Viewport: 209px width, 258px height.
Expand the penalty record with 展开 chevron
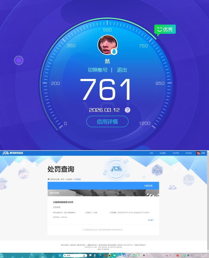point(151,220)
